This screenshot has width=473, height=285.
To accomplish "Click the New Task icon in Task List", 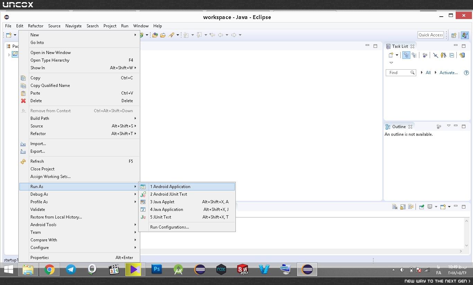I will (391, 55).
